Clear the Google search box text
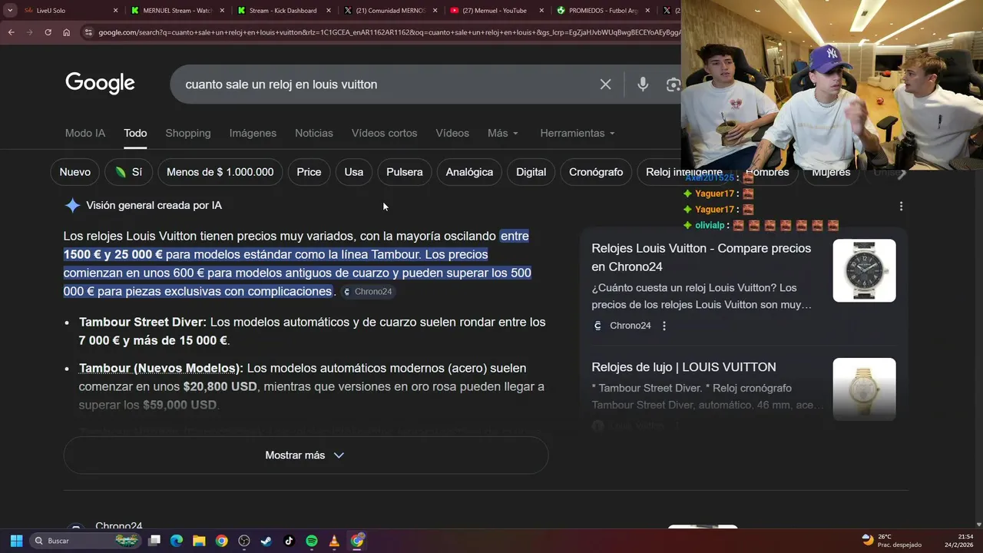983x553 pixels. [605, 84]
